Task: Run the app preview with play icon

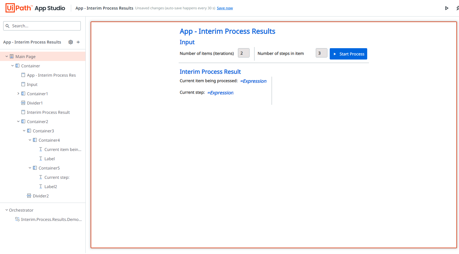Action: pos(447,8)
